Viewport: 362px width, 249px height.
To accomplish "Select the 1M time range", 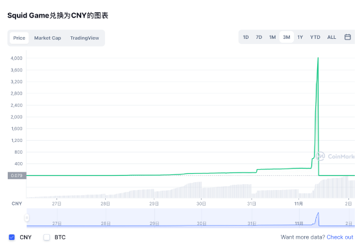I will (272, 37).
